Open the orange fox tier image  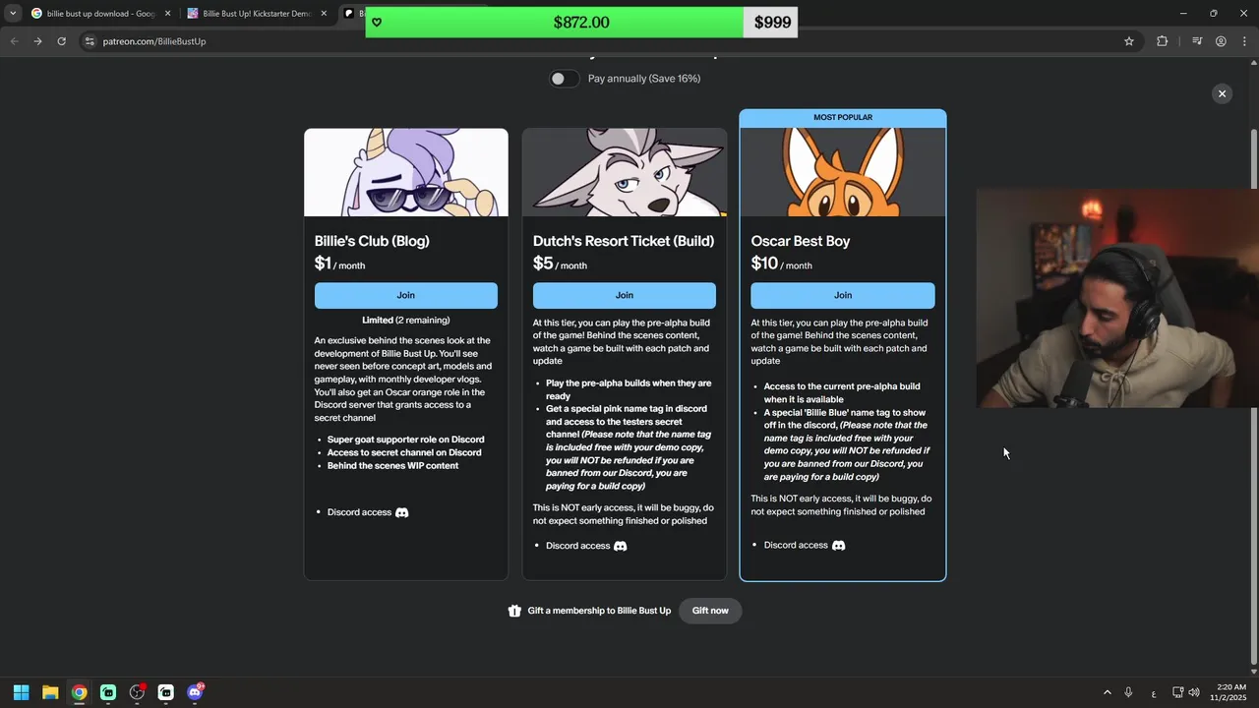click(843, 172)
